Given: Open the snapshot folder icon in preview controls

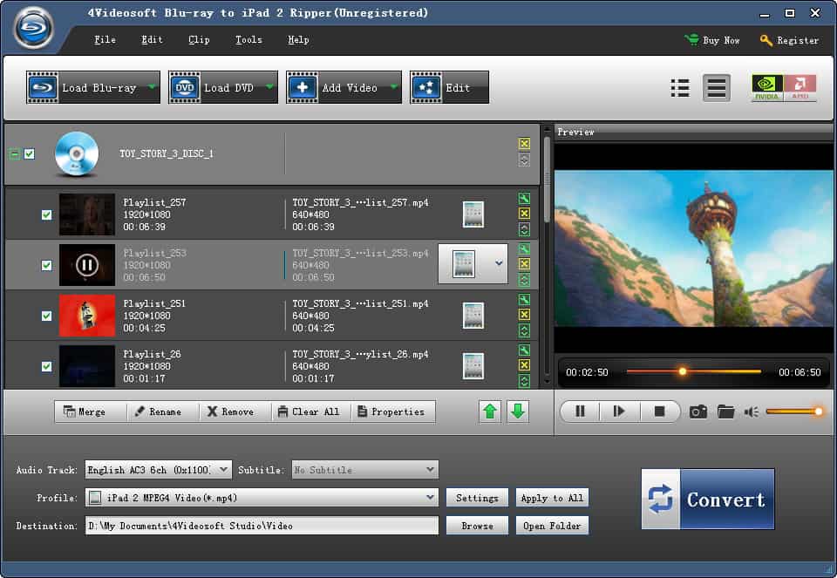Looking at the screenshot, I should pyautogui.click(x=727, y=411).
